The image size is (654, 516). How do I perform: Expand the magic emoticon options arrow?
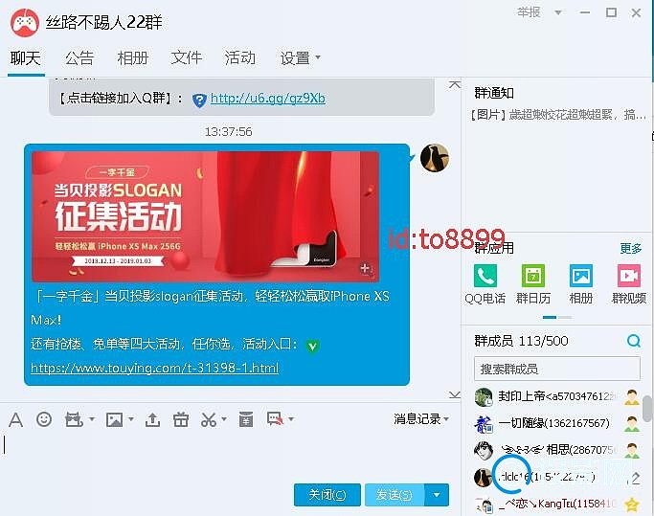92,418
